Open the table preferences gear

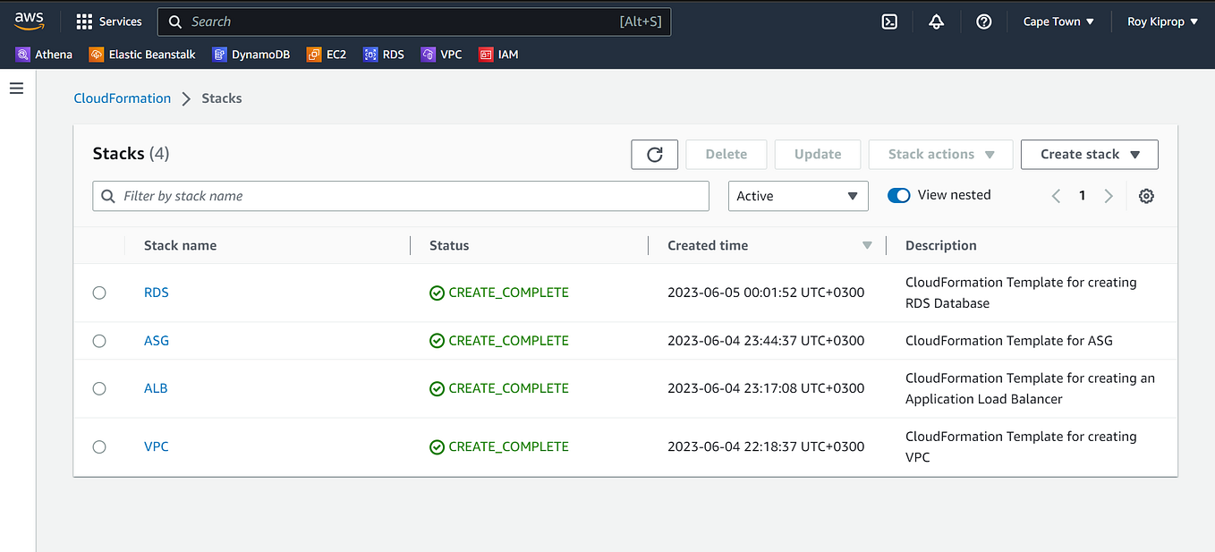(x=1146, y=195)
